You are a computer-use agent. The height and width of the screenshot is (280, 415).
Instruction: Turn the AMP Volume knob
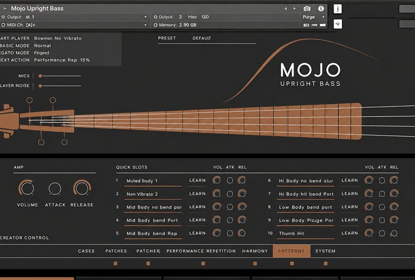pyautogui.click(x=27, y=188)
